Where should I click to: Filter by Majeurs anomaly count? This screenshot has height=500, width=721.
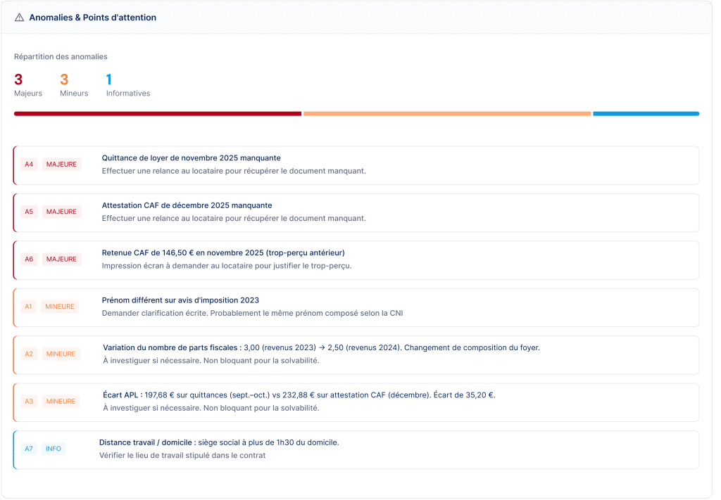point(27,85)
